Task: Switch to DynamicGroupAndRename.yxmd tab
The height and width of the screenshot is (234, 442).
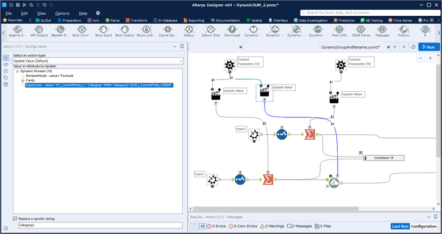Action: (x=351, y=47)
